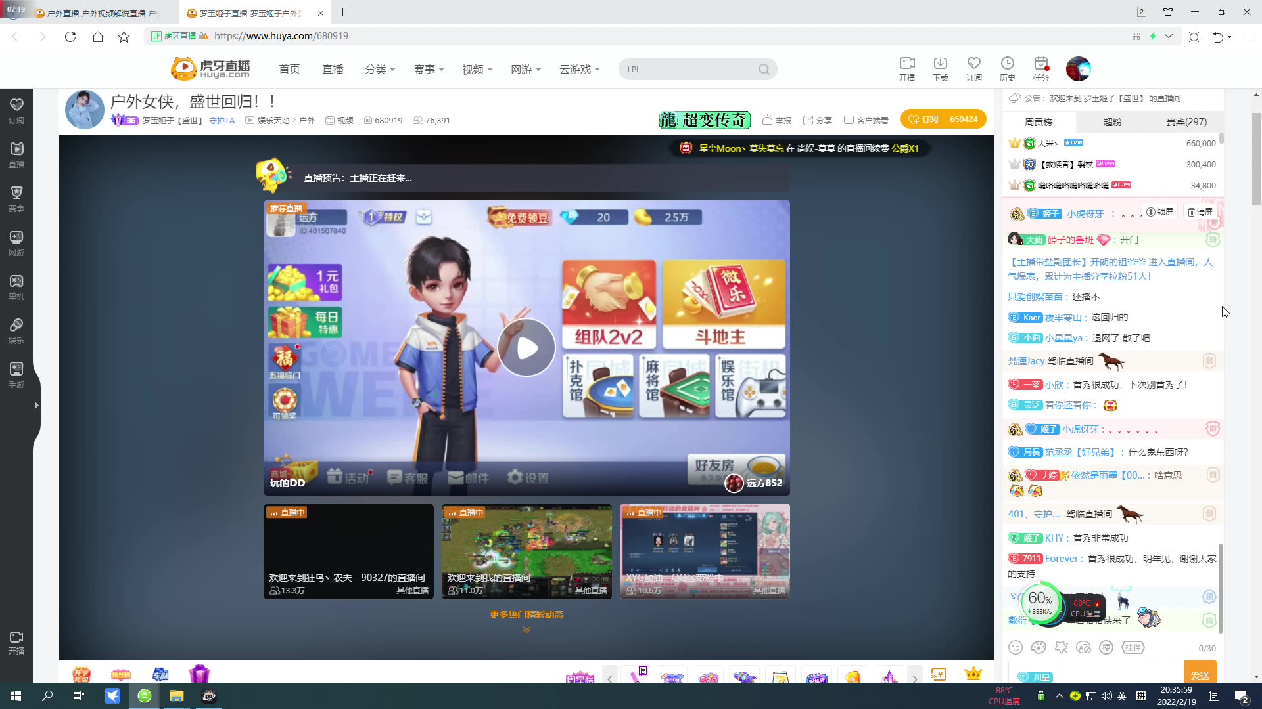This screenshot has width=1262, height=709.
Task: Expand 更多热门精彩动态 down arrow
Action: [x=526, y=630]
